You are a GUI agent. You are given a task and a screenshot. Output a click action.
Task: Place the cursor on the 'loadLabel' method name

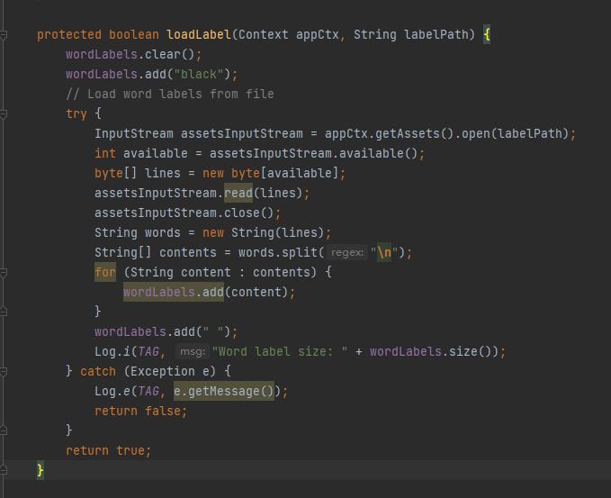(x=199, y=35)
